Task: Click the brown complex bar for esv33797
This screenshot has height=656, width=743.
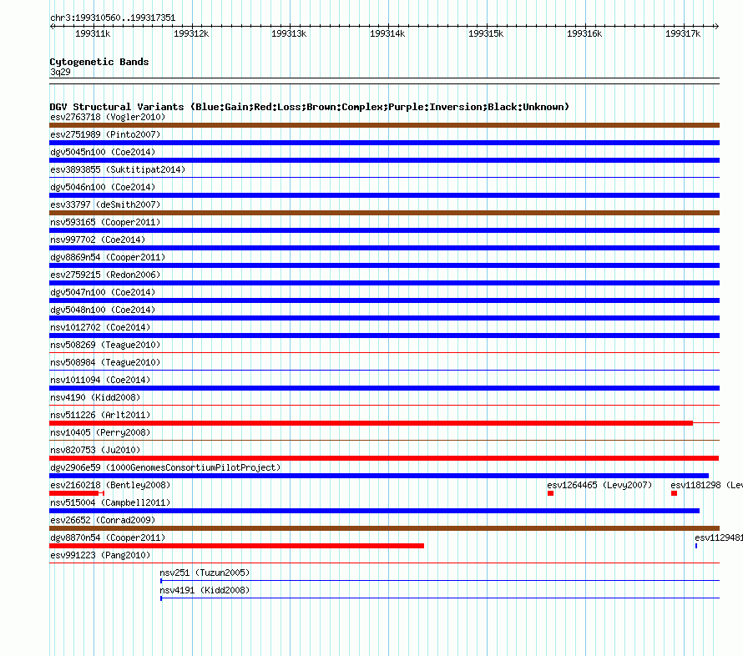Action: click(x=384, y=213)
